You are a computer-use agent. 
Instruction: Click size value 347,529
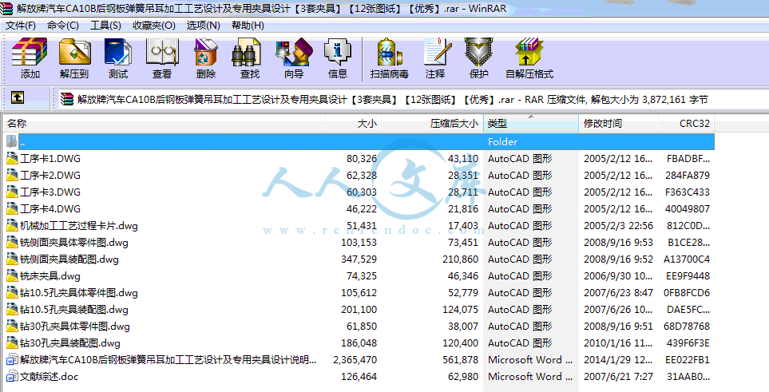(359, 259)
